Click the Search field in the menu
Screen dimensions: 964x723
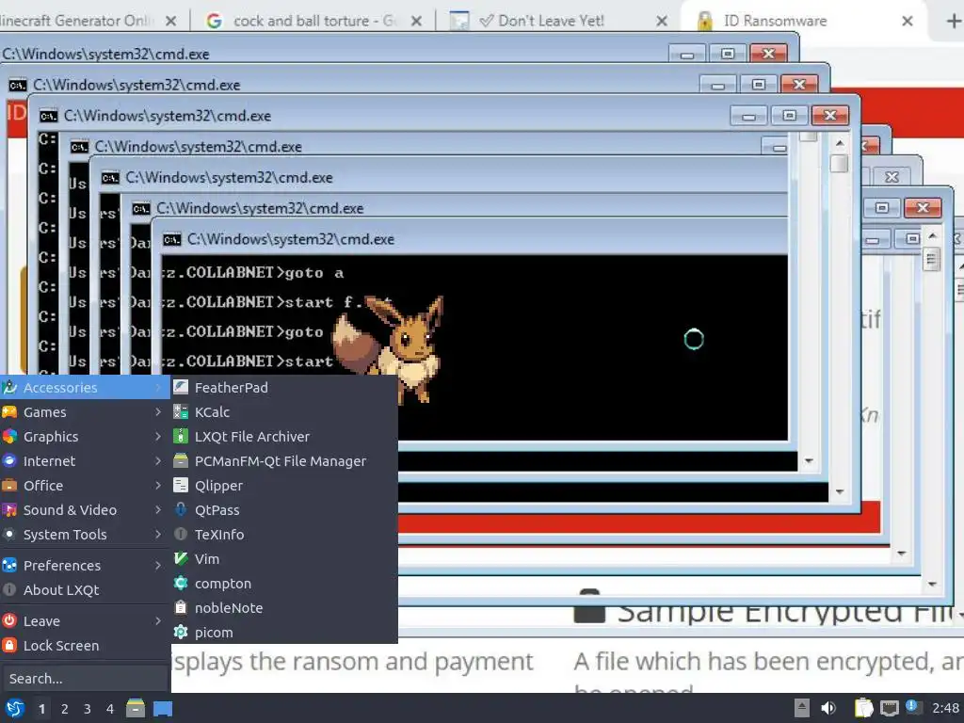tap(85, 679)
